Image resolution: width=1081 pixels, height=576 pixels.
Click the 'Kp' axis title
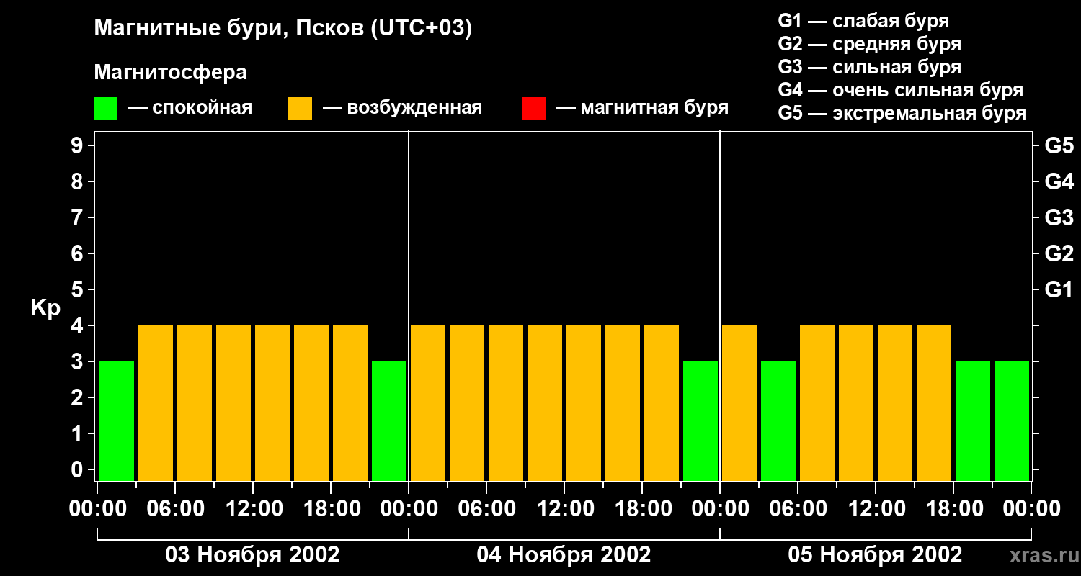tap(45, 308)
